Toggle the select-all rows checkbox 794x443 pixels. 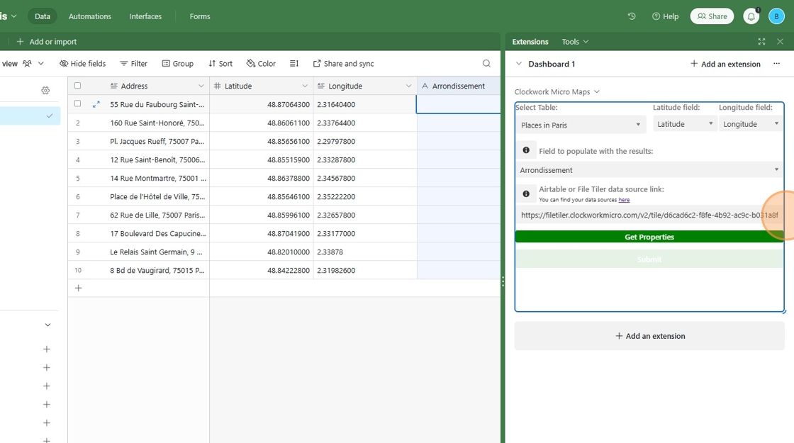click(x=77, y=86)
